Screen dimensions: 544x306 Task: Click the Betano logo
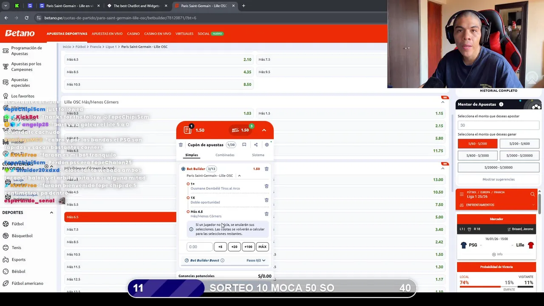20,33
